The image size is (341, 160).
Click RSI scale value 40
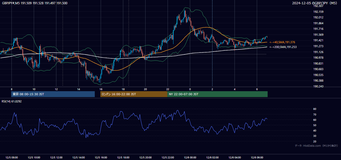[x=315, y=130]
